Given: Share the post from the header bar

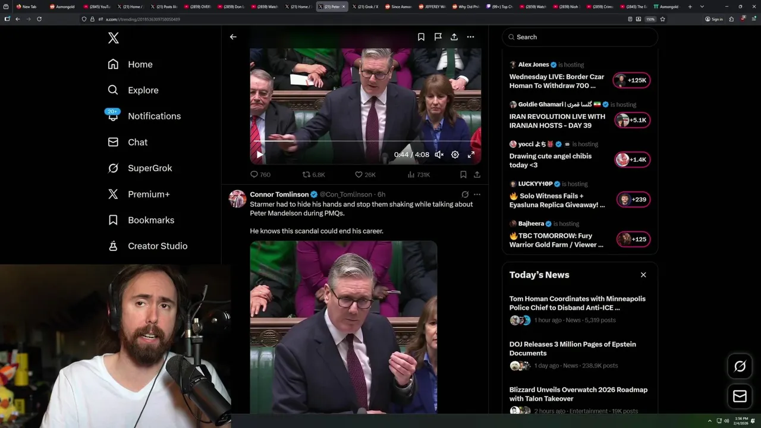Looking at the screenshot, I should (x=454, y=37).
